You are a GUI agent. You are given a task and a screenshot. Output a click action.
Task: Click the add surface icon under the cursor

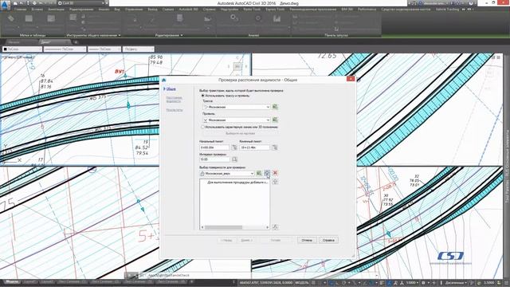coord(267,173)
